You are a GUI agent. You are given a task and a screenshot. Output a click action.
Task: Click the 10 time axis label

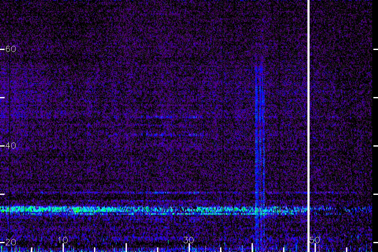click(x=63, y=240)
